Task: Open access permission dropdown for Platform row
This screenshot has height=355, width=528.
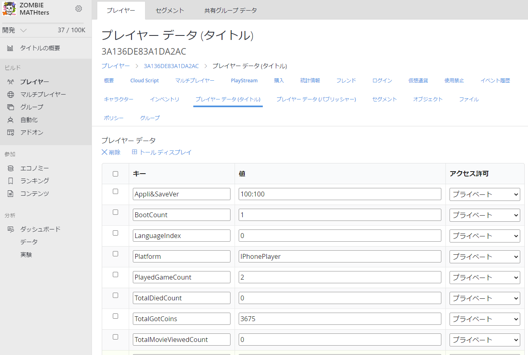Action: [x=485, y=256]
